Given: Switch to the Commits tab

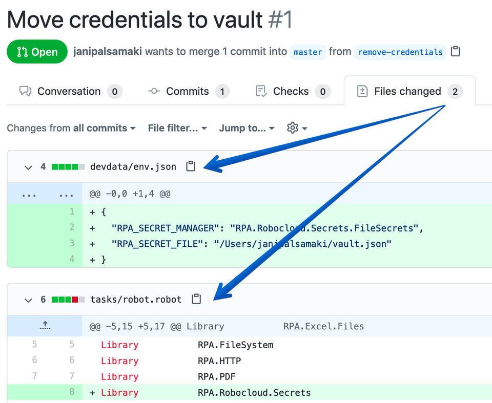Looking at the screenshot, I should [x=187, y=91].
